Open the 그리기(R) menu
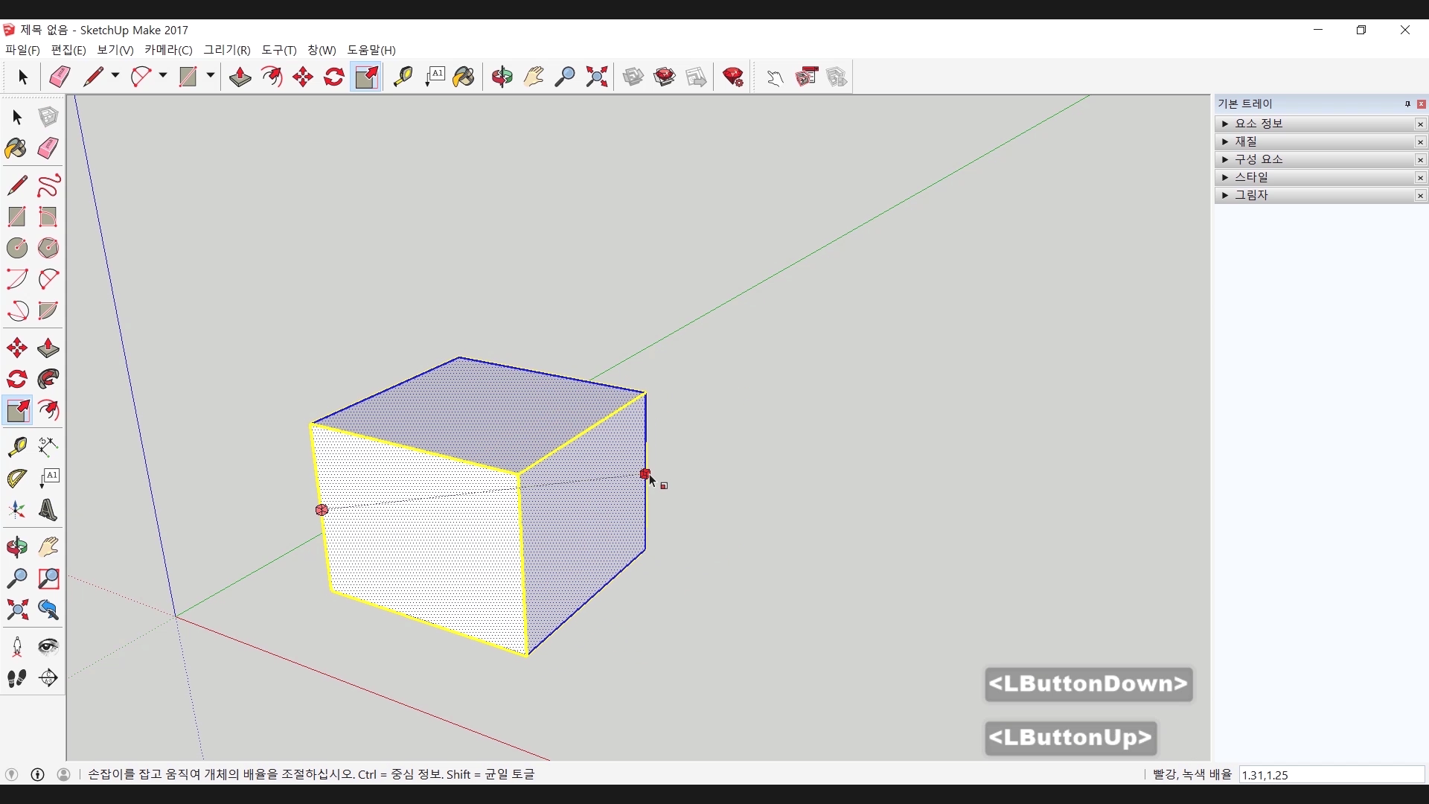Screen dimensions: 1429x804 (x=227, y=50)
